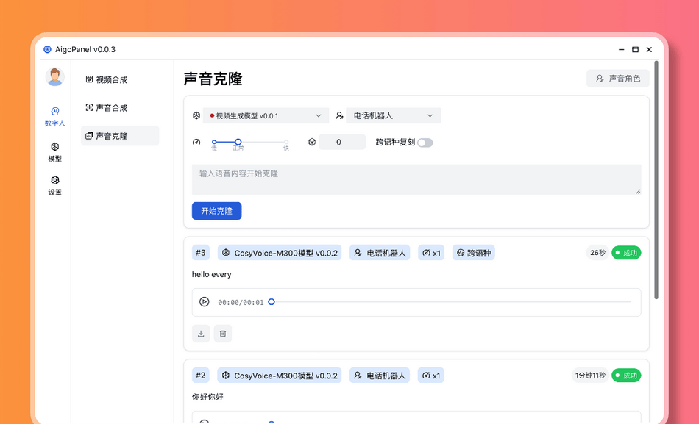Click the seed number field showing 0
The width and height of the screenshot is (699, 424).
[x=341, y=142]
